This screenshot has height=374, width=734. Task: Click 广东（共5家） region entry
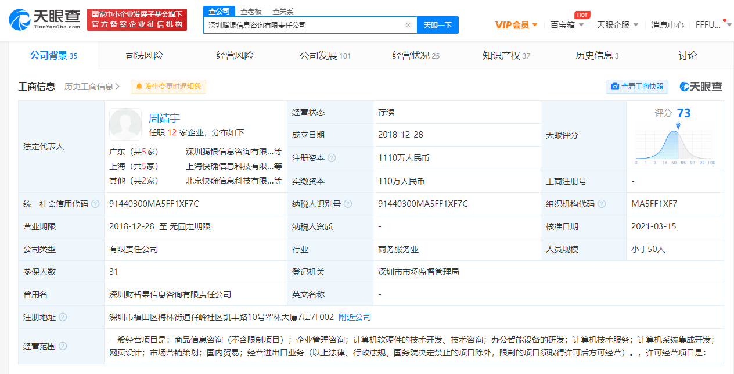(134, 152)
